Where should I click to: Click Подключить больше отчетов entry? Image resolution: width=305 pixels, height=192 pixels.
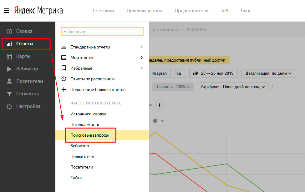98,89
